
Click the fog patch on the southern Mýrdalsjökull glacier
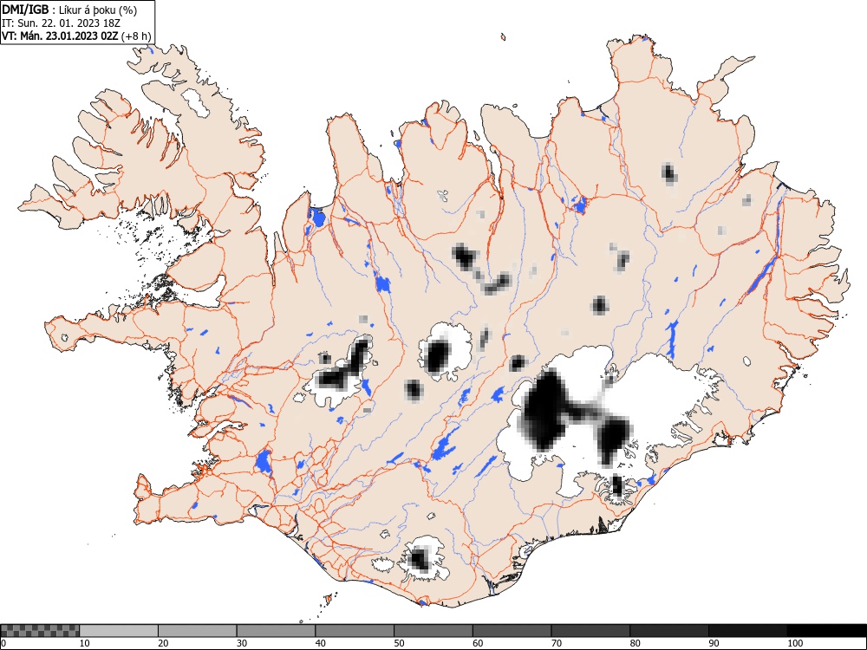click(419, 559)
